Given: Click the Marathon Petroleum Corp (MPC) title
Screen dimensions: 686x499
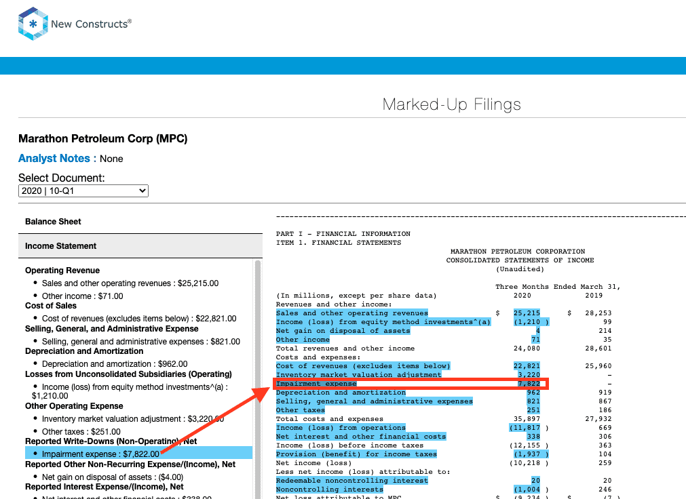Looking at the screenshot, I should pos(103,138).
